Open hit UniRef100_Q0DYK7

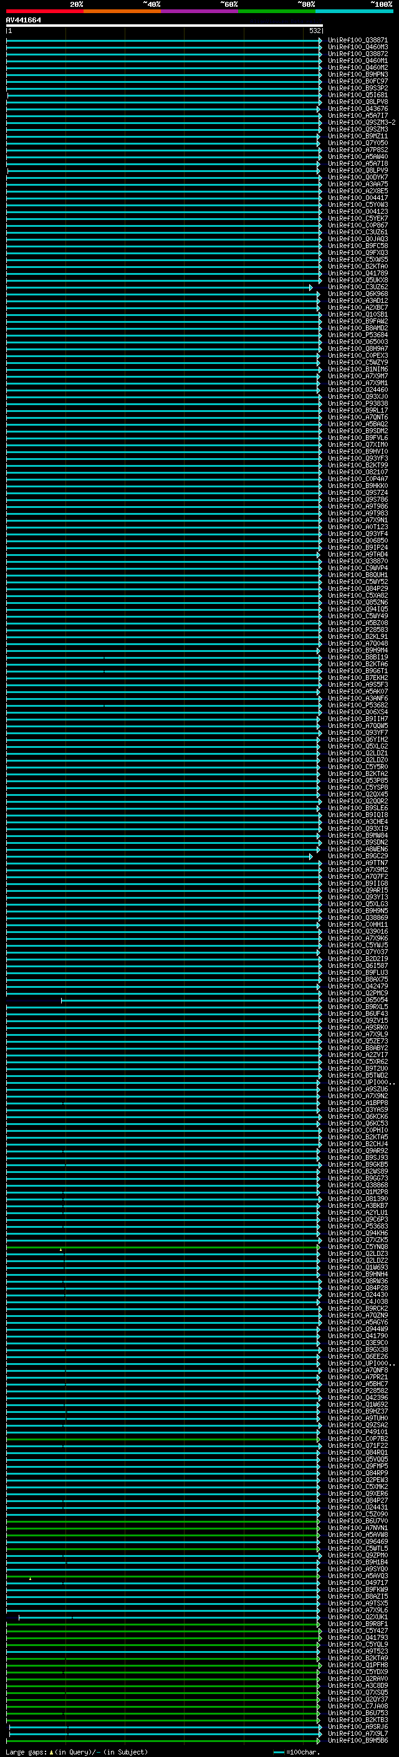click(x=357, y=178)
